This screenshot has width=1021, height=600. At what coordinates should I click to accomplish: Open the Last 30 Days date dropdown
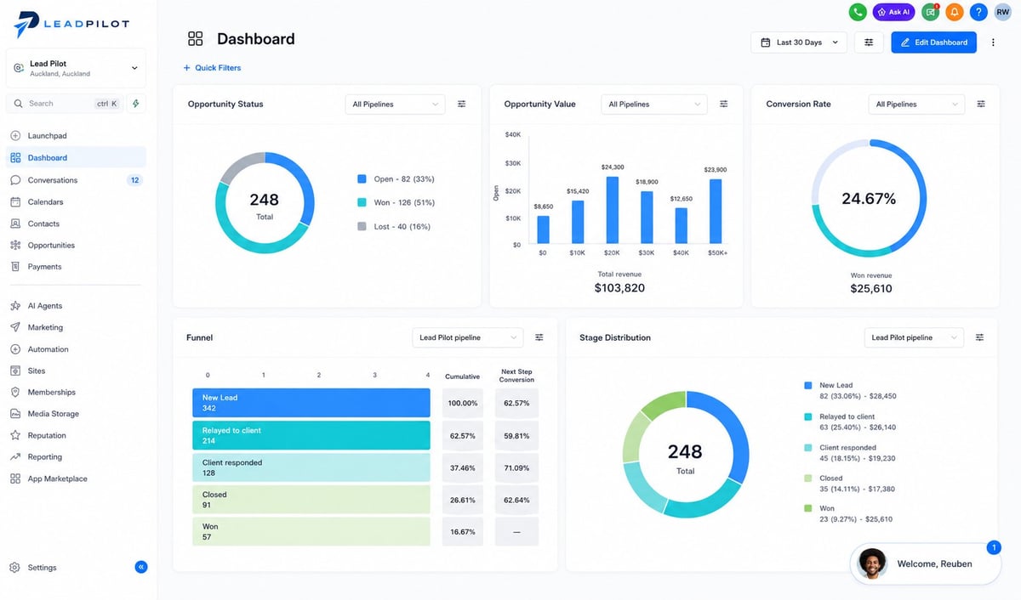799,42
